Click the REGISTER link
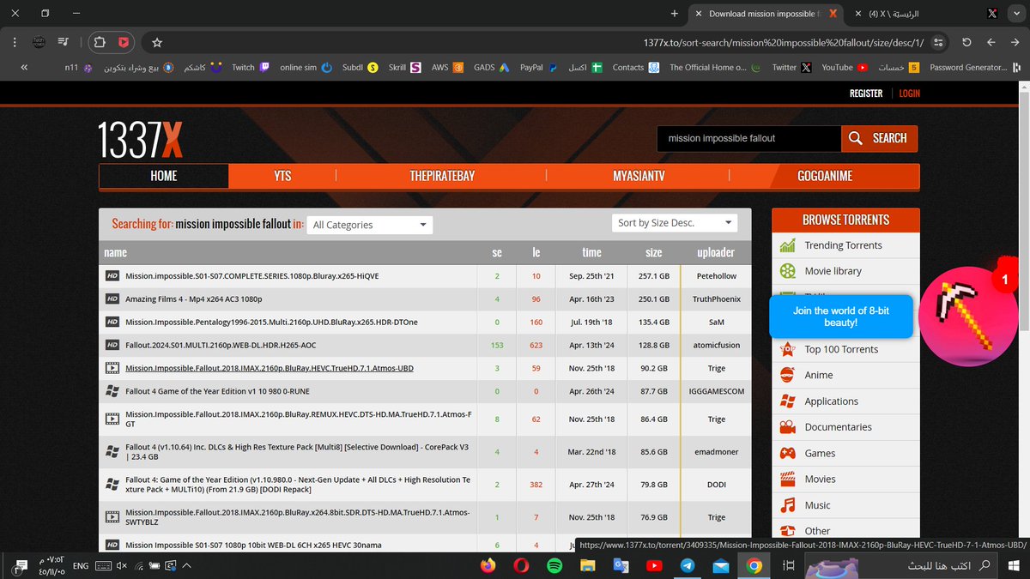The image size is (1030, 579). click(x=866, y=93)
